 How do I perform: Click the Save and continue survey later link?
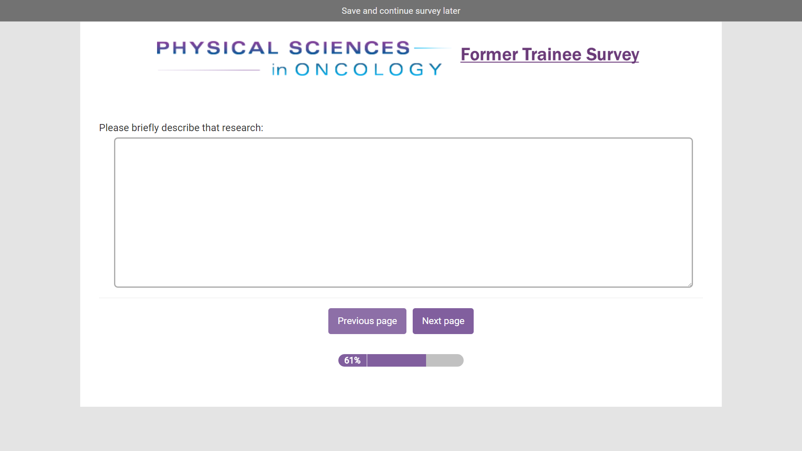(x=401, y=11)
